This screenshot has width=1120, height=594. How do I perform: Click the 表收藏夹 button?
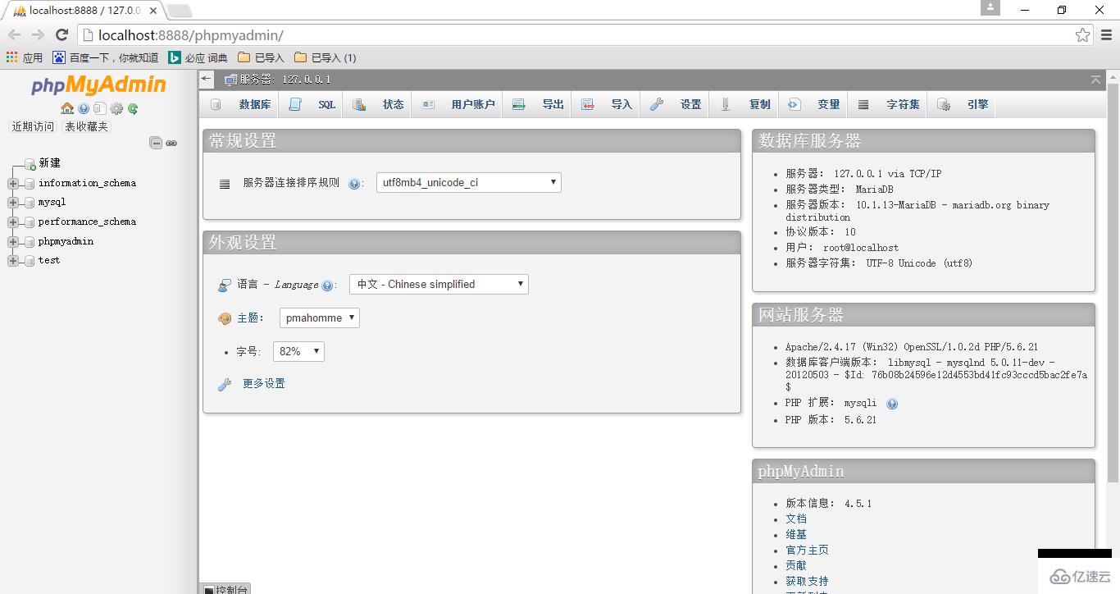click(86, 126)
